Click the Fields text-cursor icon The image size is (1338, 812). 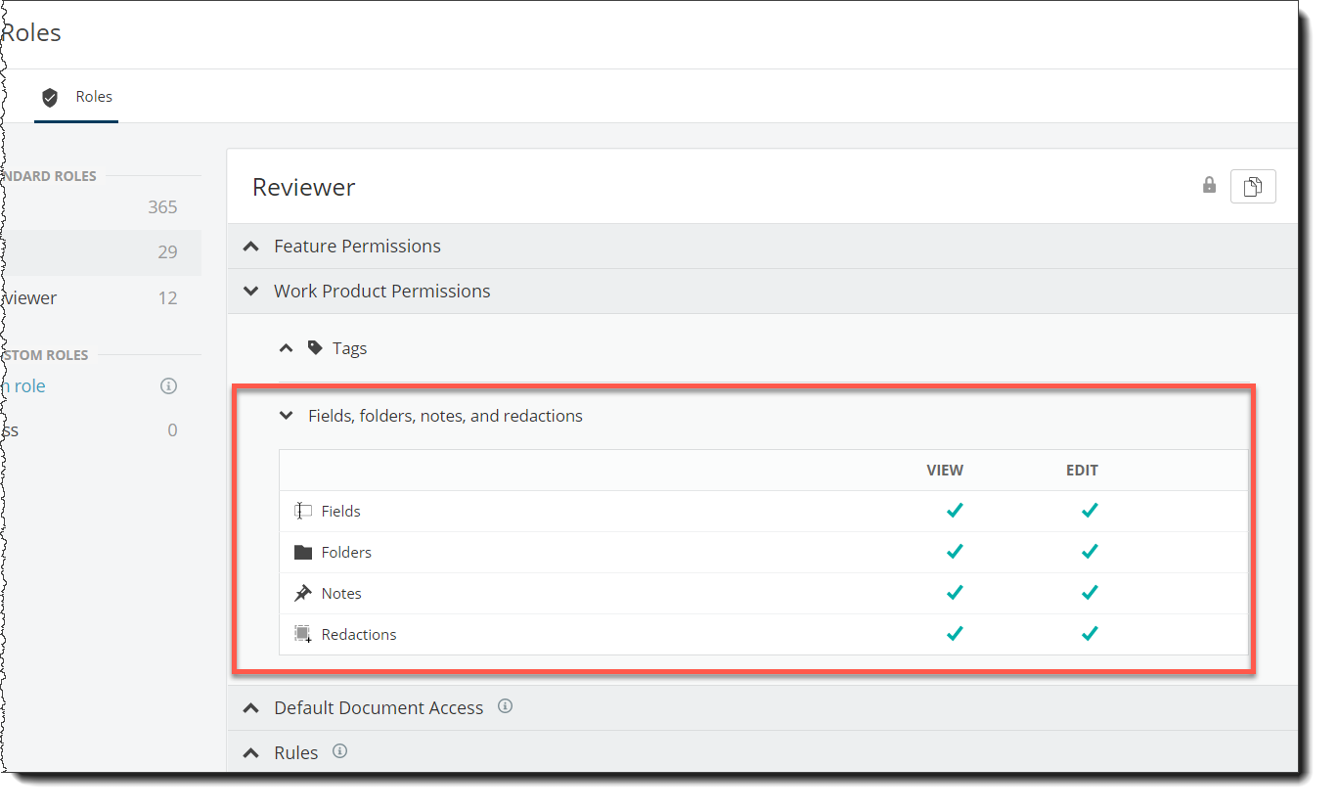tap(303, 512)
